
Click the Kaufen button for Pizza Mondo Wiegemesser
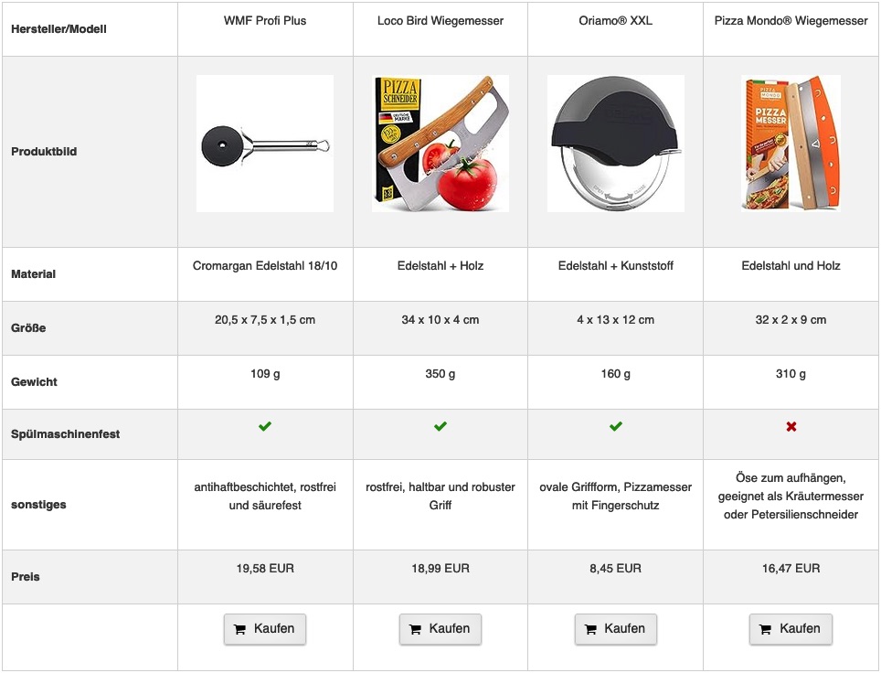click(791, 628)
